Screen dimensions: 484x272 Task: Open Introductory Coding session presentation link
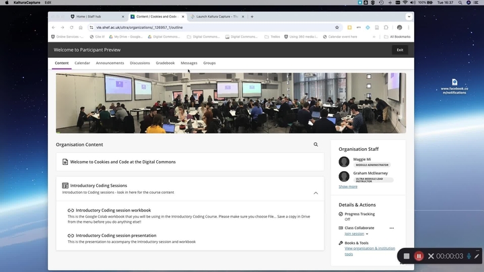pyautogui.click(x=116, y=236)
